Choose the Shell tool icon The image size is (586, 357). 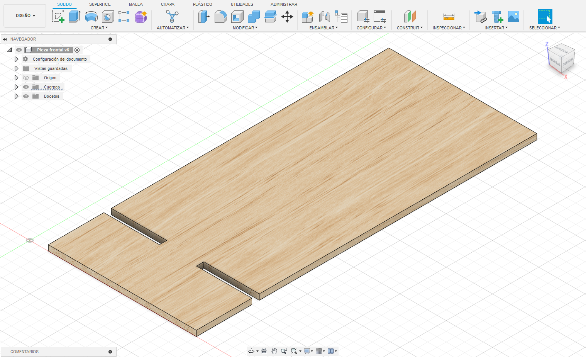pos(237,17)
